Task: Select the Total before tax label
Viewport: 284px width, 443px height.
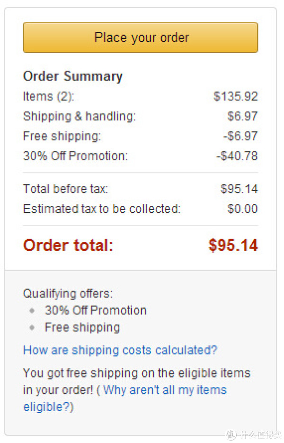Action: (65, 189)
